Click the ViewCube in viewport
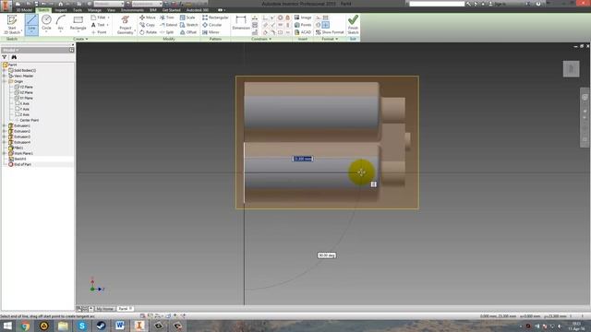591x332 pixels. click(x=571, y=69)
